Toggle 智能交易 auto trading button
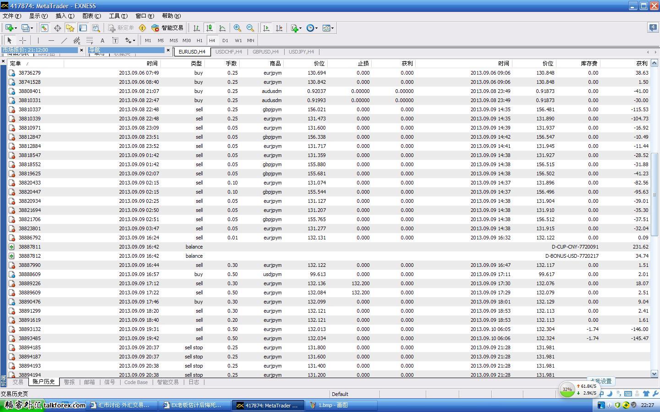 point(167,28)
